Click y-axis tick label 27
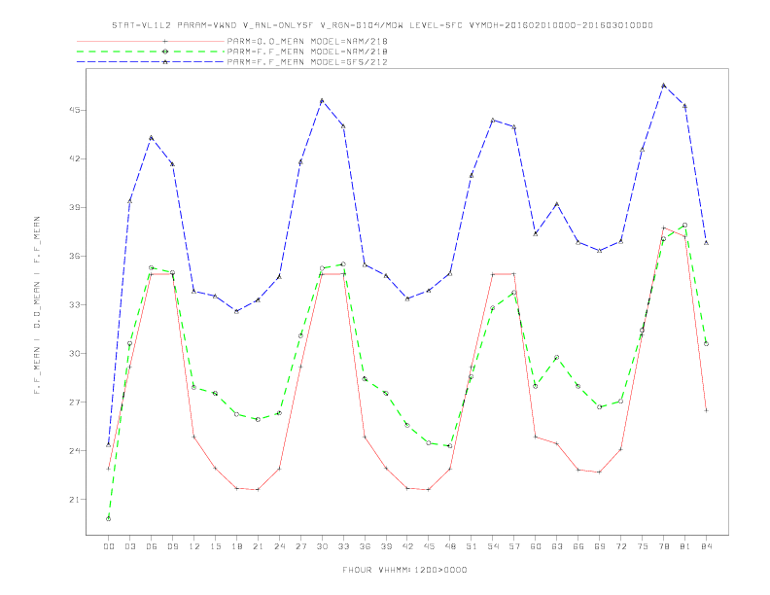This screenshot has height=595, width=770. 74,402
